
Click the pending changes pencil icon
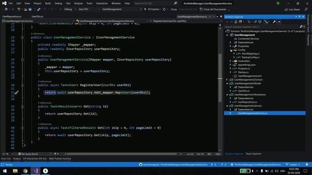coord(222,164)
